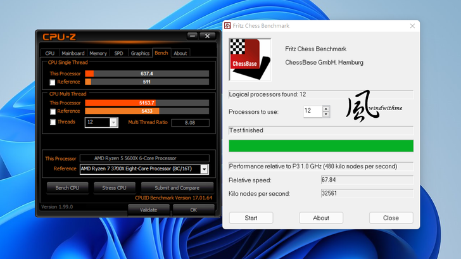Click the Multi Thread This Processor 5153.7 bar
461x259 pixels.
point(147,103)
